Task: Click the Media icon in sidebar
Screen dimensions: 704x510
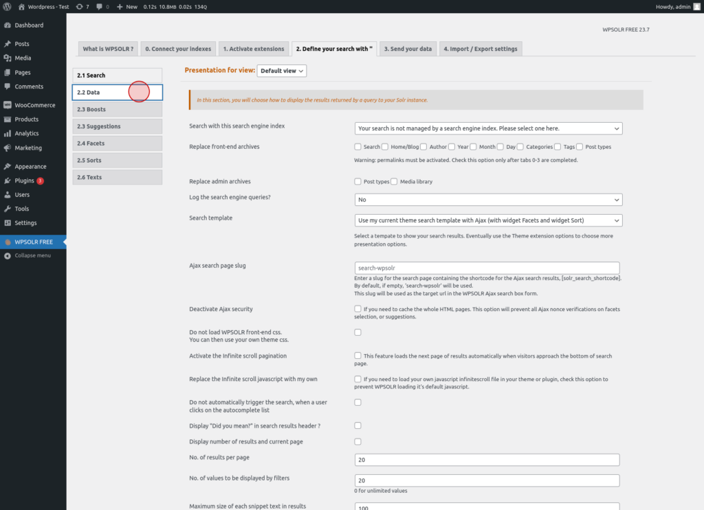Action: (x=8, y=58)
